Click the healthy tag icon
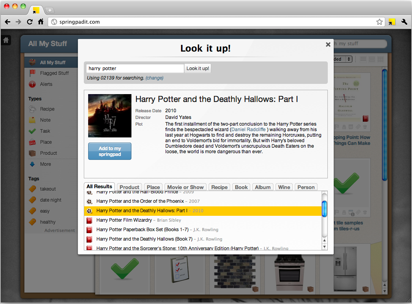The height and width of the screenshot is (304, 412). [x=32, y=222]
